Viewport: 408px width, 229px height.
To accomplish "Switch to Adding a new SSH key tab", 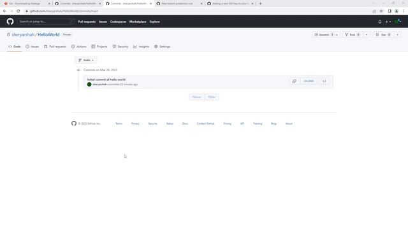I will 230,4.
